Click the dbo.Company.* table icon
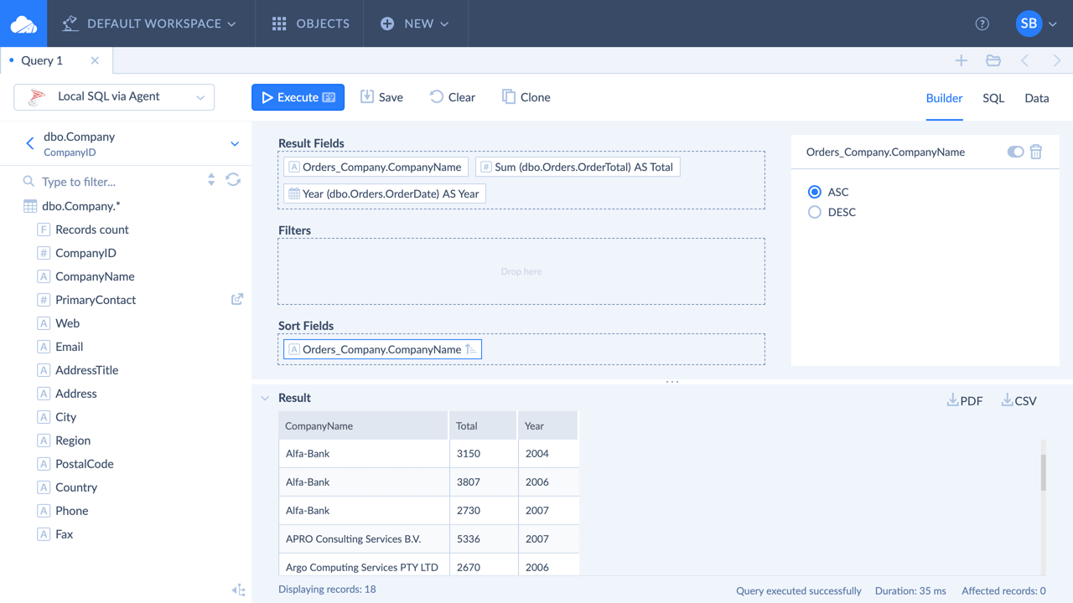The width and height of the screenshot is (1073, 603). (30, 206)
